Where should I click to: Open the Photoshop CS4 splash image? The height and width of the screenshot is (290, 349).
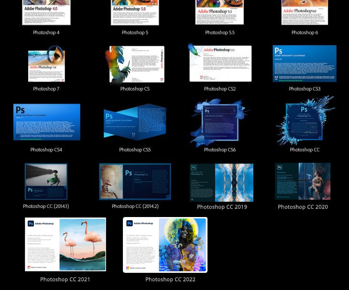point(47,122)
